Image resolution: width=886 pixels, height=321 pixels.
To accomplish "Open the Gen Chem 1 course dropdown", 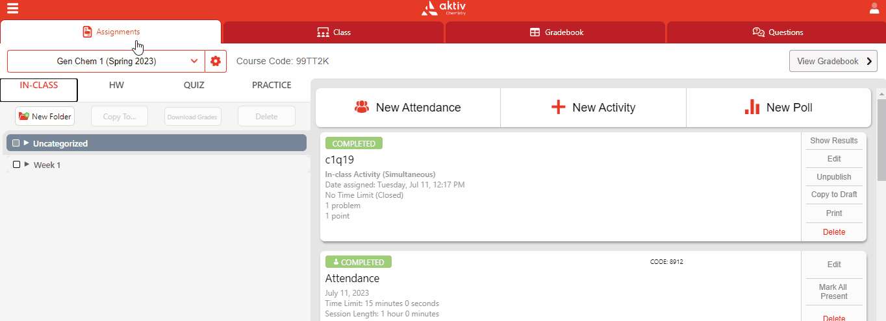I will pyautogui.click(x=106, y=62).
